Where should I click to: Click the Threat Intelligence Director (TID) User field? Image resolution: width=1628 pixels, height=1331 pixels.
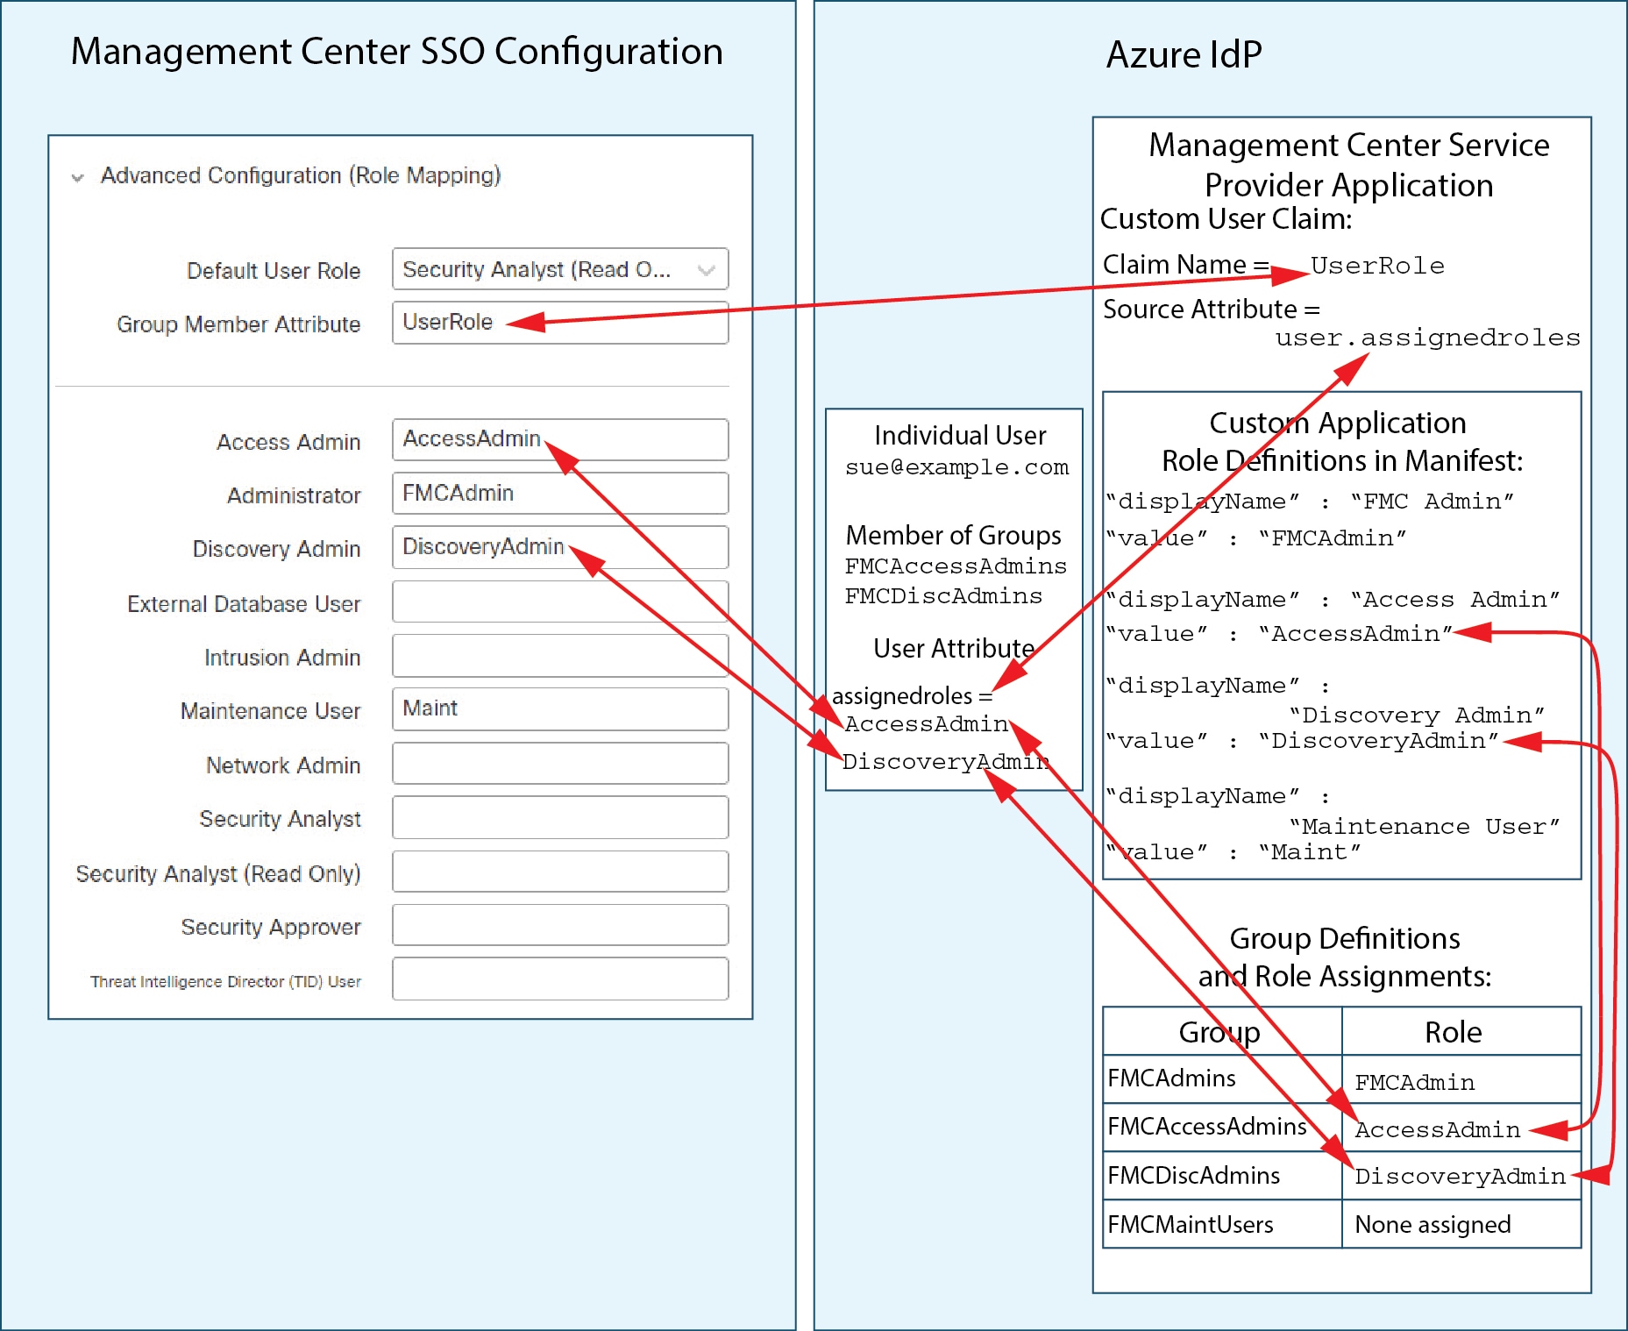click(x=560, y=979)
